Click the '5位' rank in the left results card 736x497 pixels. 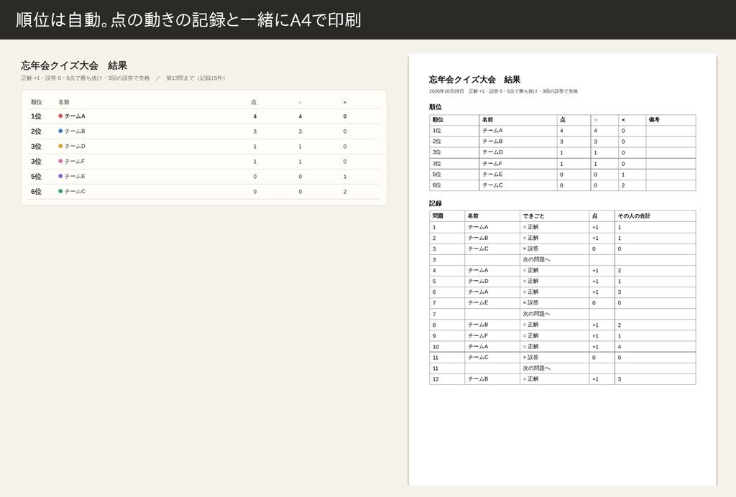(x=36, y=176)
